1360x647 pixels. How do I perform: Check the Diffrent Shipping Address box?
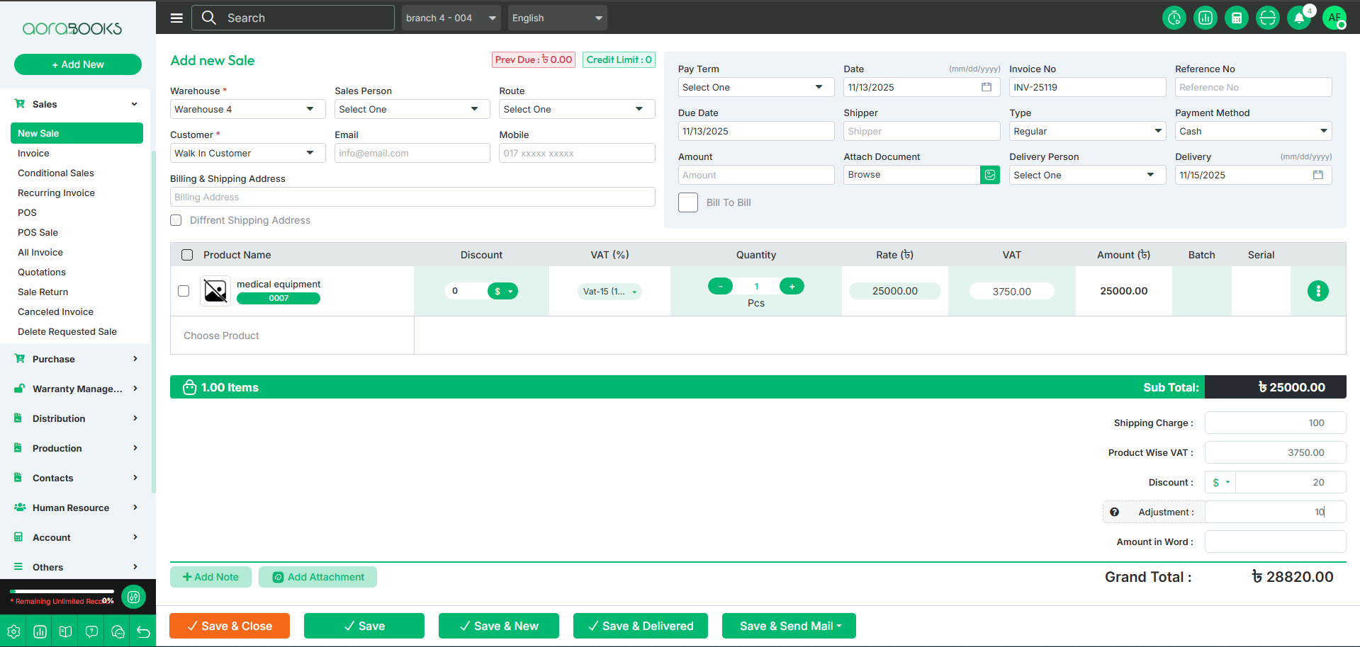[176, 220]
